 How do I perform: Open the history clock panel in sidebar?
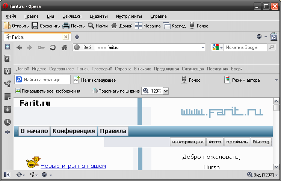(x=8, y=122)
